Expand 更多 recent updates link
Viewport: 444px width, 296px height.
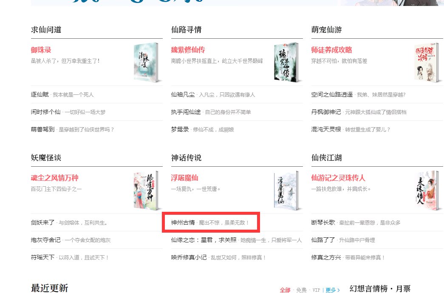point(332,290)
